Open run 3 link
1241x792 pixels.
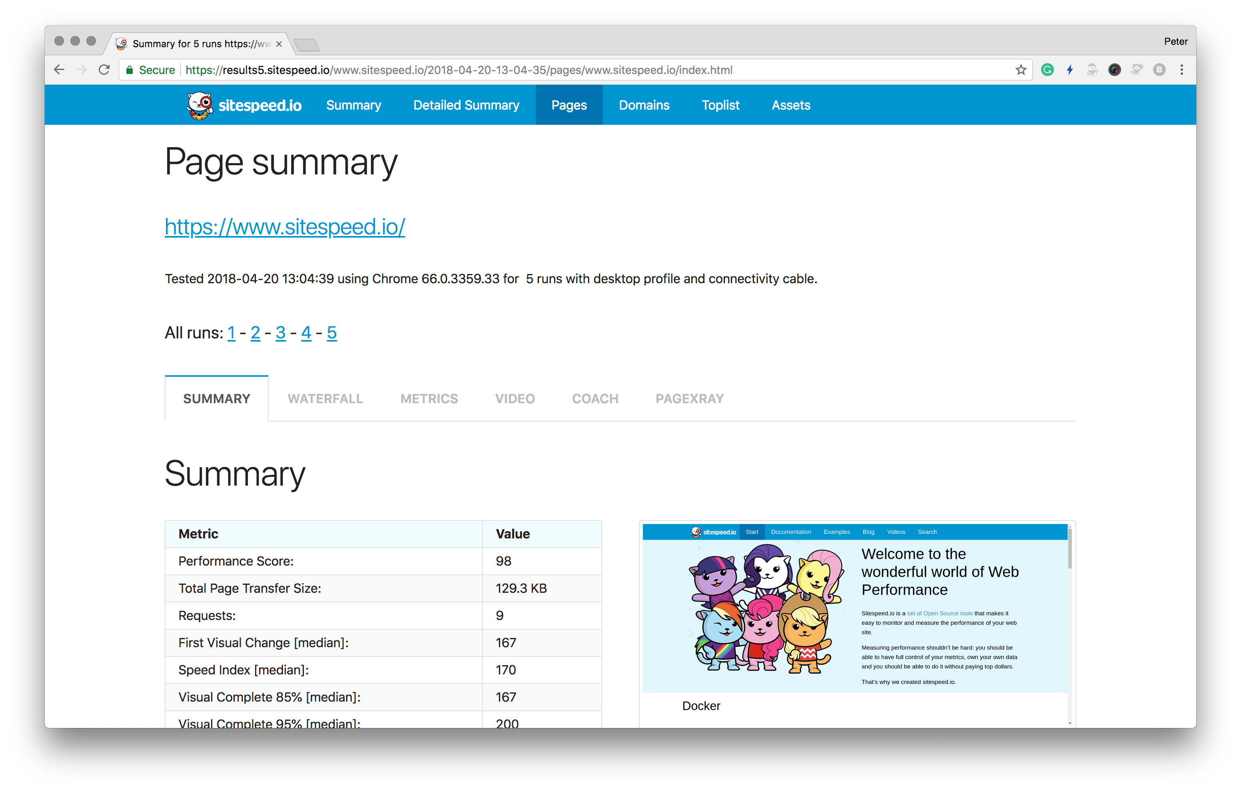pyautogui.click(x=280, y=333)
